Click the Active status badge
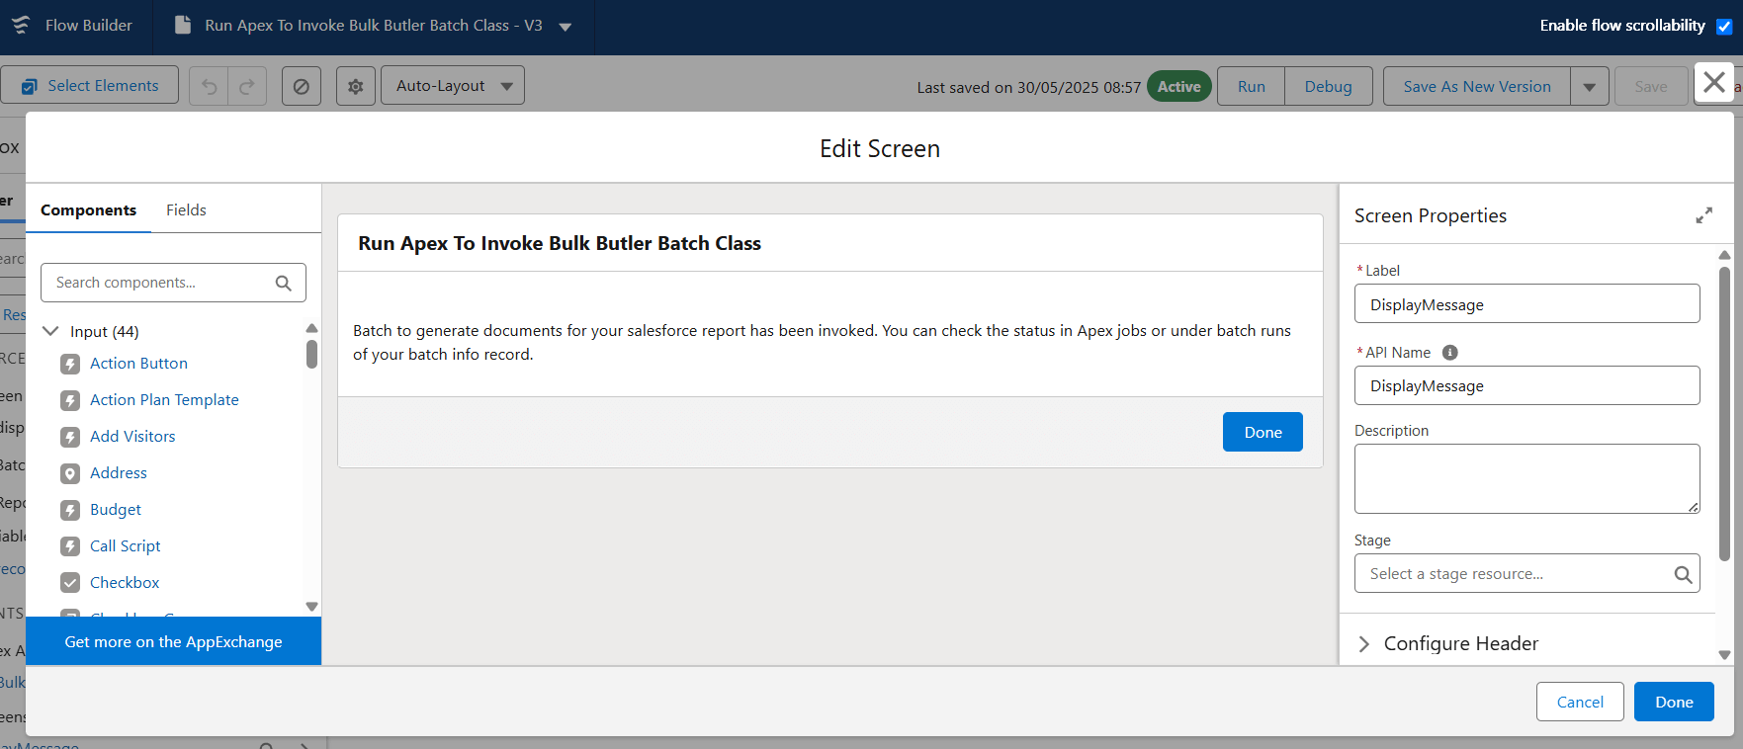The width and height of the screenshot is (1743, 749). (x=1178, y=86)
